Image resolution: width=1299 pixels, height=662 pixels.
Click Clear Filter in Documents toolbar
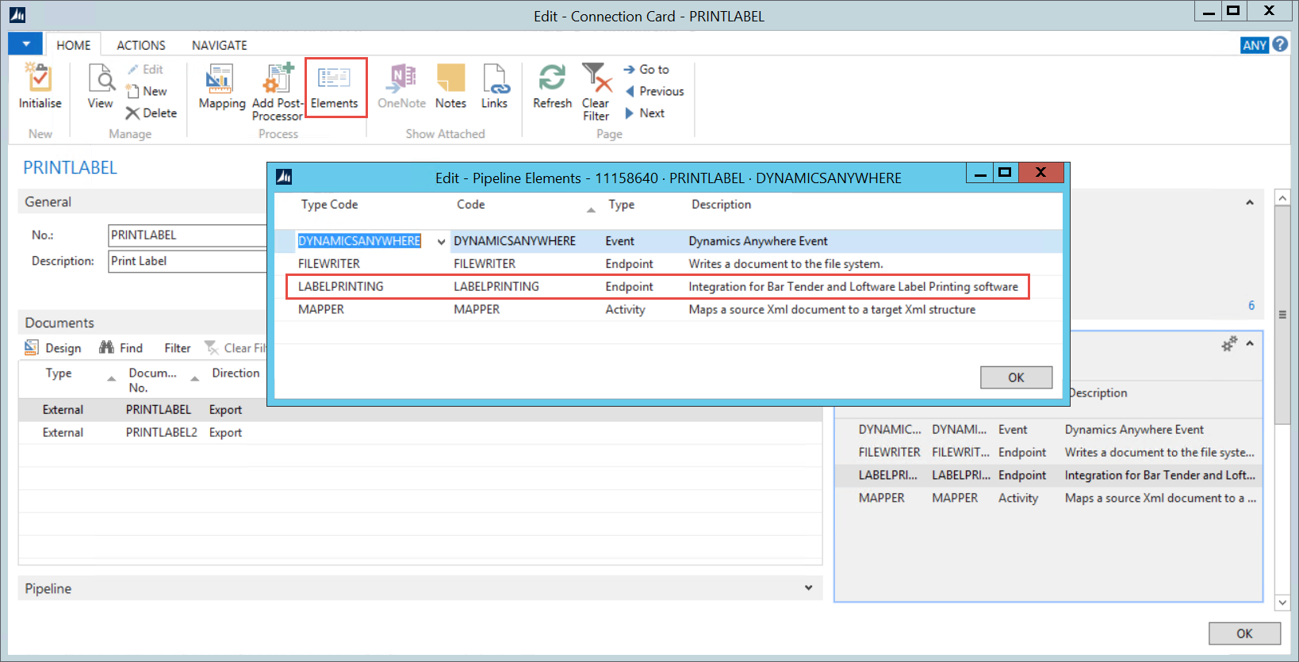coord(236,348)
